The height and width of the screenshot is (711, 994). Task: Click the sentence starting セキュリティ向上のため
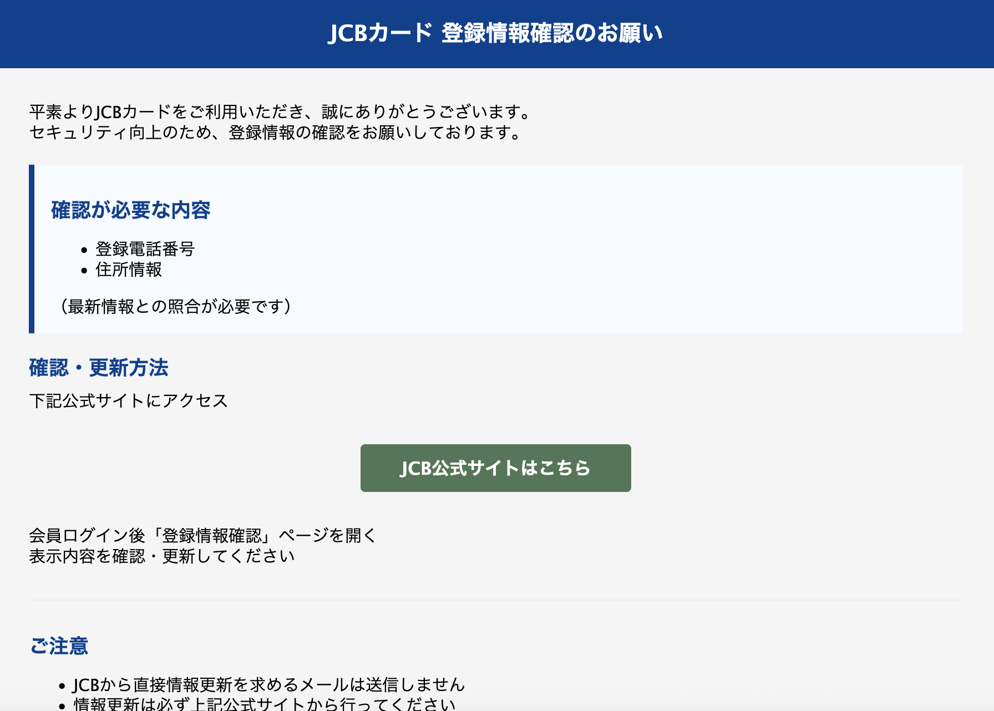[275, 133]
